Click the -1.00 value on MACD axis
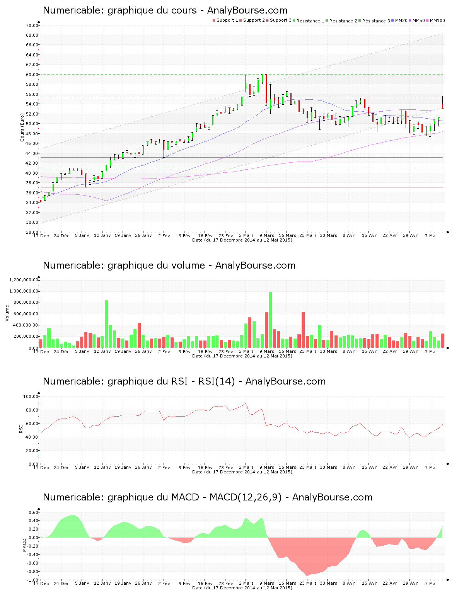 [x=33, y=580]
